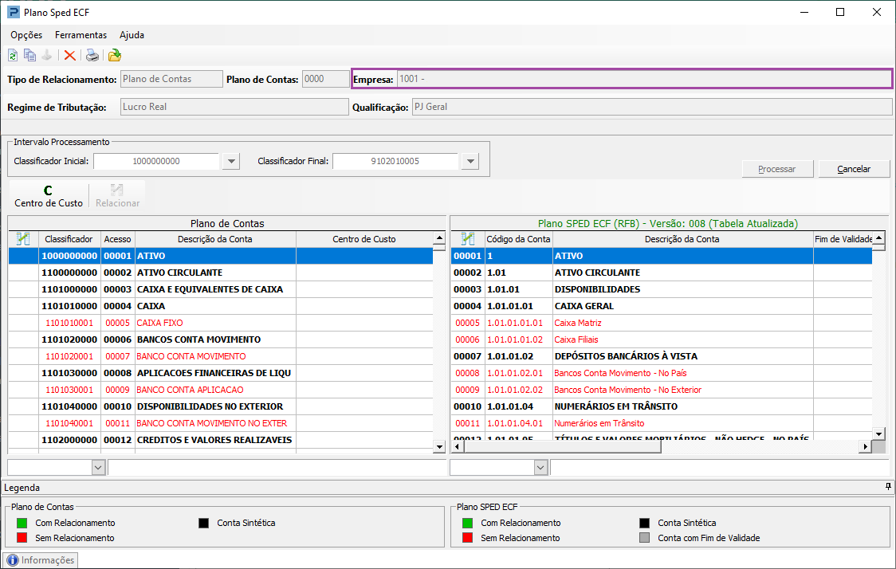Click the copy documents toolbar icon

coord(29,56)
